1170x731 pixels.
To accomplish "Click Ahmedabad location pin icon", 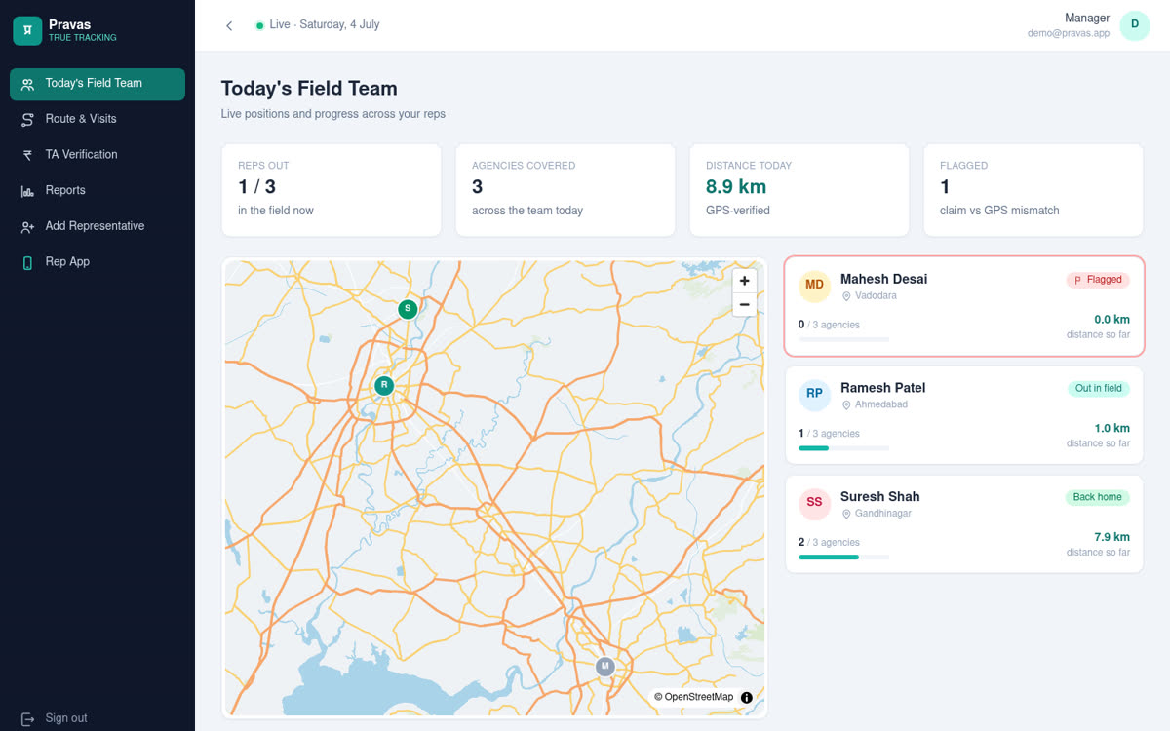I will point(846,405).
